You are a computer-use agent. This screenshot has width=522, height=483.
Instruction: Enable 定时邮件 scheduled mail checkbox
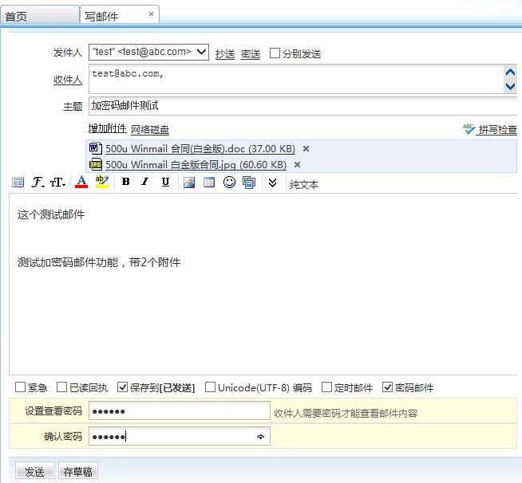(x=327, y=387)
